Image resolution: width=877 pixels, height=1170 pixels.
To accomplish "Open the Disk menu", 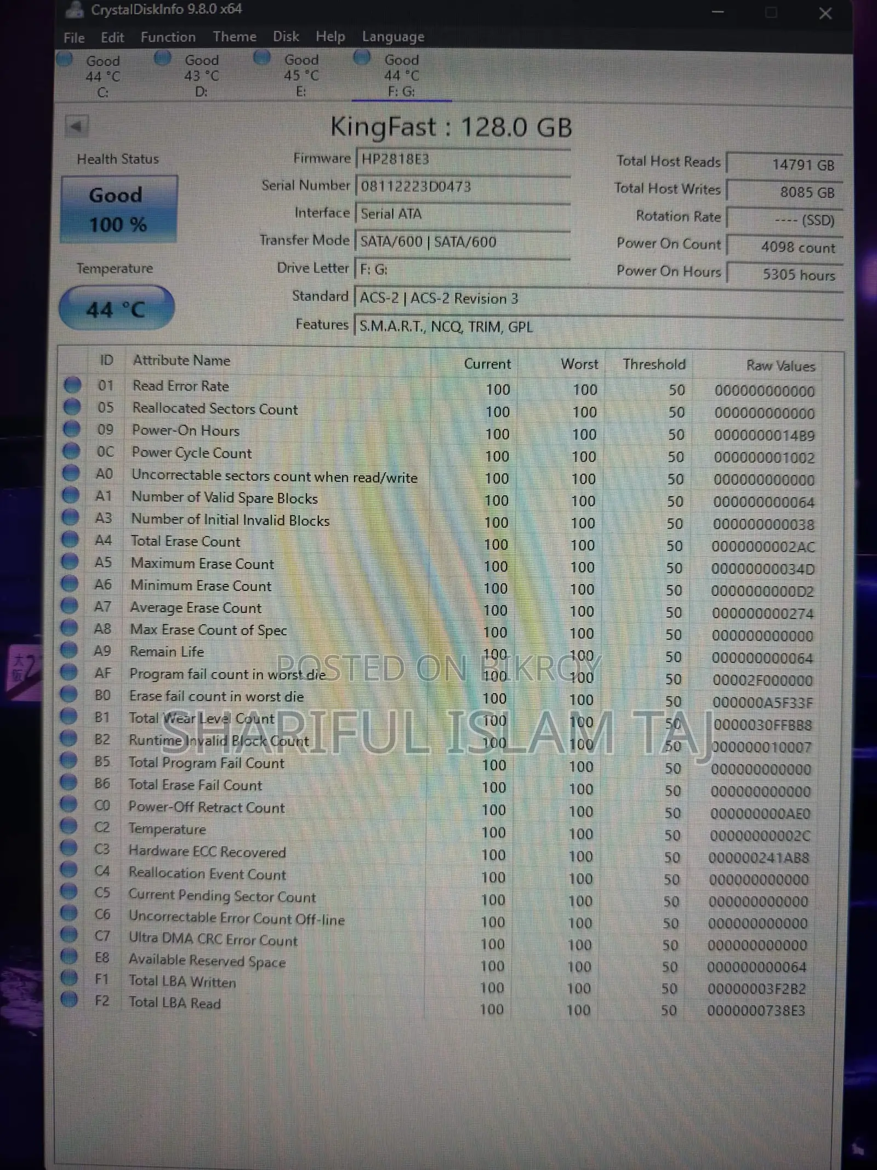I will 286,37.
